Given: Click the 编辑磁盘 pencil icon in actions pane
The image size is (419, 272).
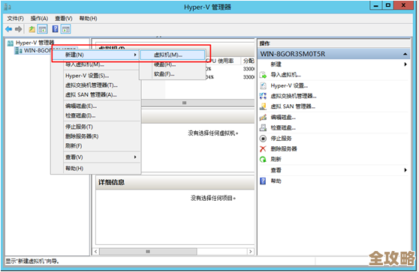Looking at the screenshot, I should click(263, 118).
